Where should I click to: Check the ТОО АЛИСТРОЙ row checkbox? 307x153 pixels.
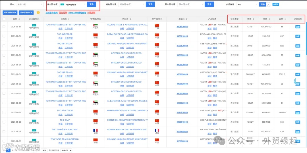tap(4, 112)
